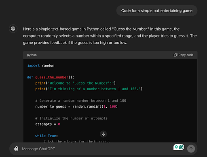
Task: Click the while True code line
Action: [x=46, y=136]
